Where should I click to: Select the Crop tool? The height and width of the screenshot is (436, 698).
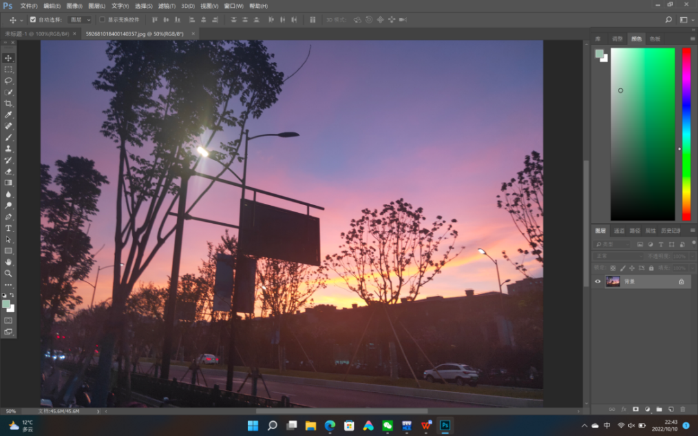[8, 103]
